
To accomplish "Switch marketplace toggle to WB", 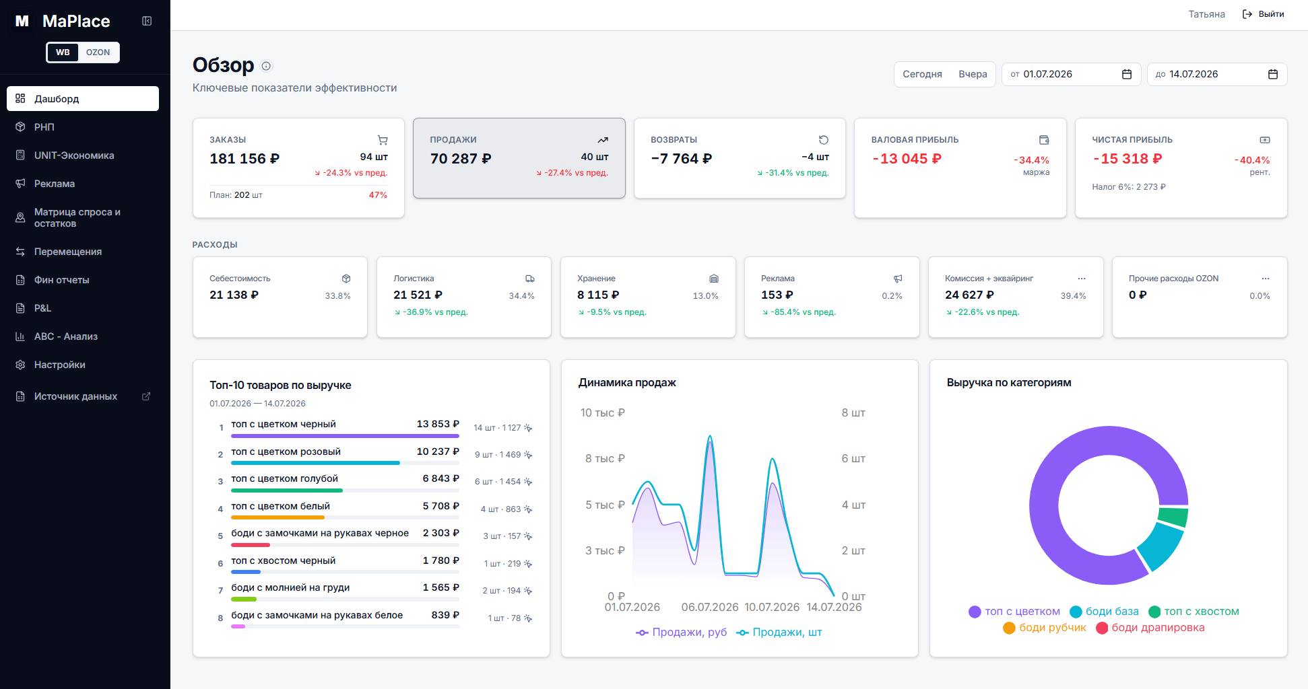I will coord(63,52).
